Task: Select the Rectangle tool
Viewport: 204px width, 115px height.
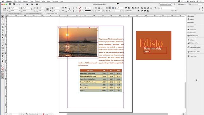Action: coord(3,42)
